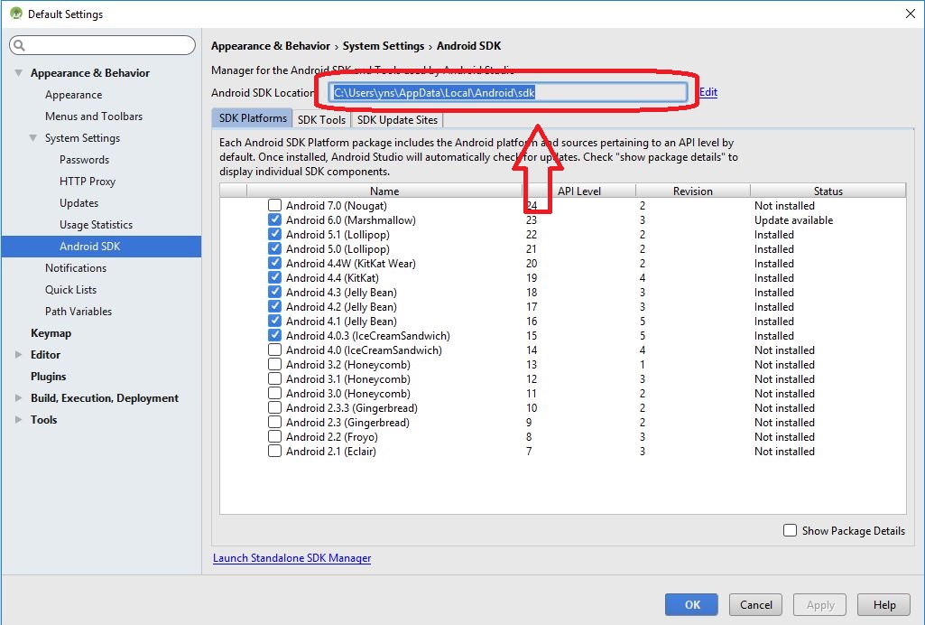Screen dimensions: 925x625
Task: Click the Android 3.1 (Honeycomb) row name
Action: click(348, 379)
